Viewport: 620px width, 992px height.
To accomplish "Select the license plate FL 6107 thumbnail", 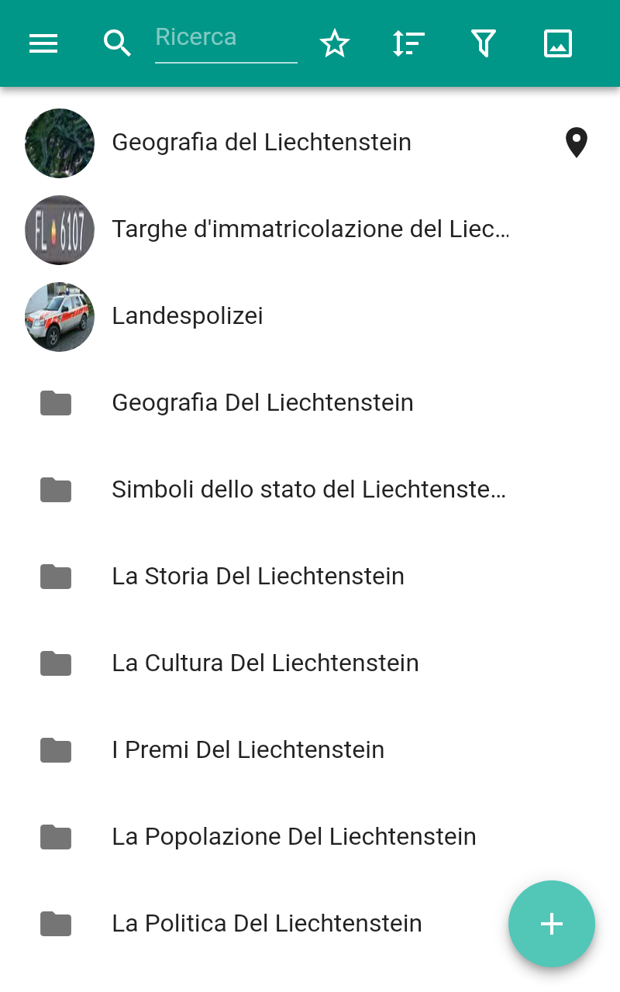I will [60, 230].
